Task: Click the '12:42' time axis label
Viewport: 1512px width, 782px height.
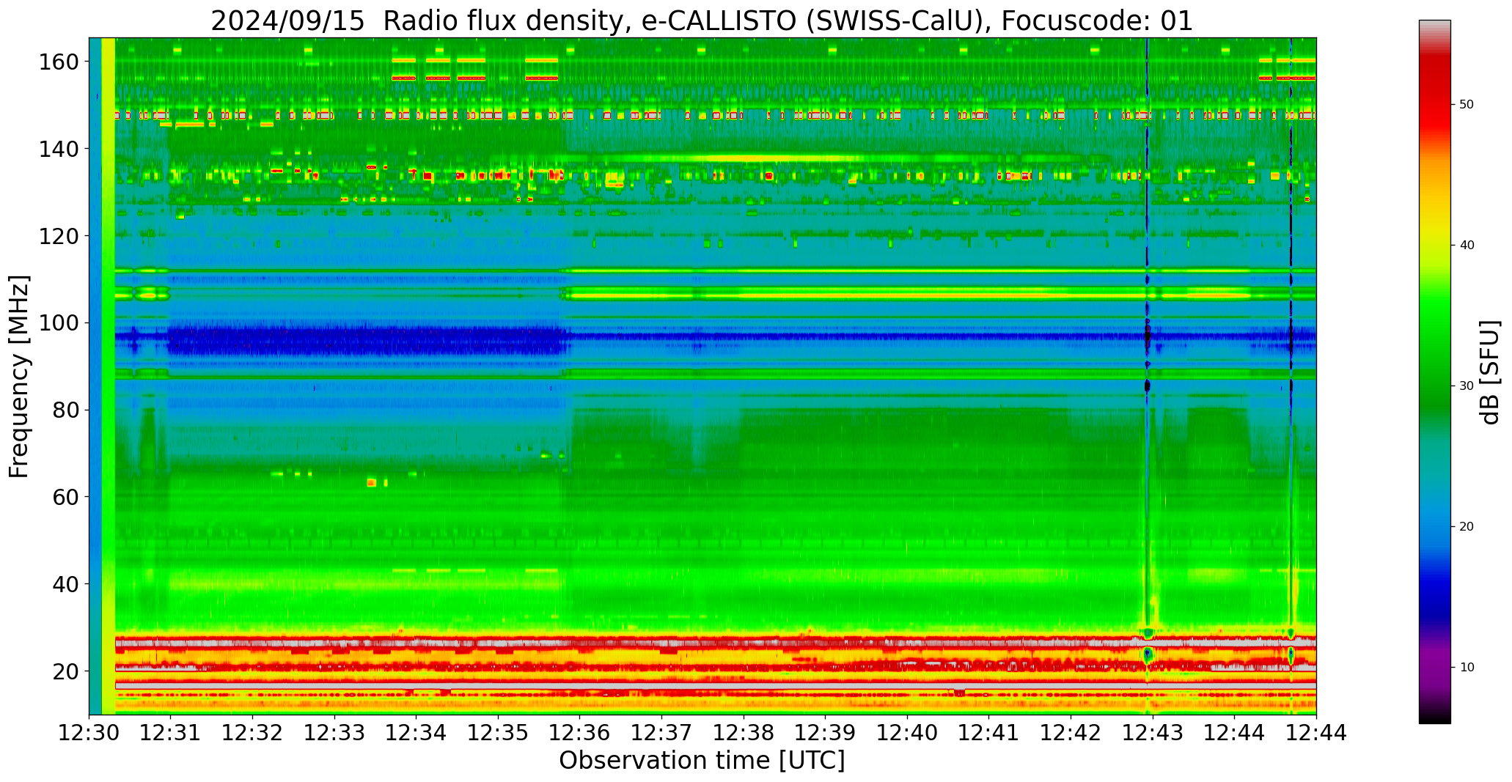Action: point(1071,733)
